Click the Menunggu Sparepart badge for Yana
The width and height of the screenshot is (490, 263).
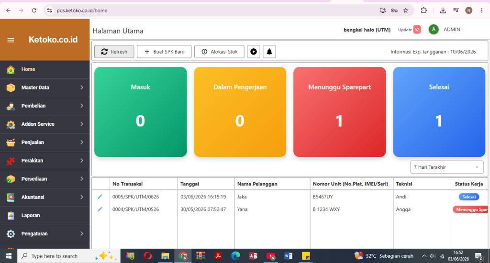471,209
